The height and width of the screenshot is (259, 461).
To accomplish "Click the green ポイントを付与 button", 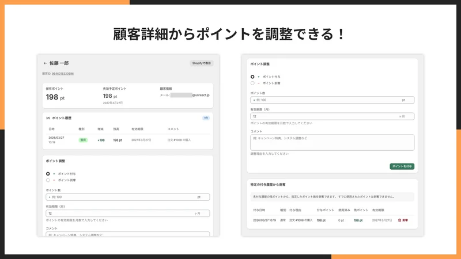I will [402, 166].
